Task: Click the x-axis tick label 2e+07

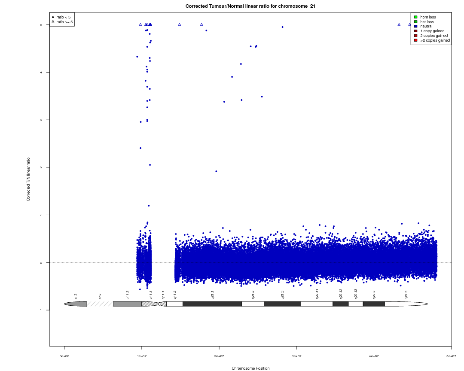Action: click(219, 356)
